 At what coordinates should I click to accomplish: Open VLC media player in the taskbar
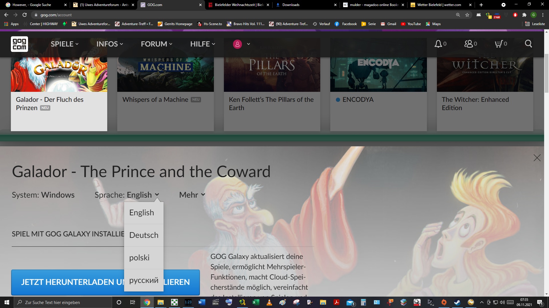[269, 302]
